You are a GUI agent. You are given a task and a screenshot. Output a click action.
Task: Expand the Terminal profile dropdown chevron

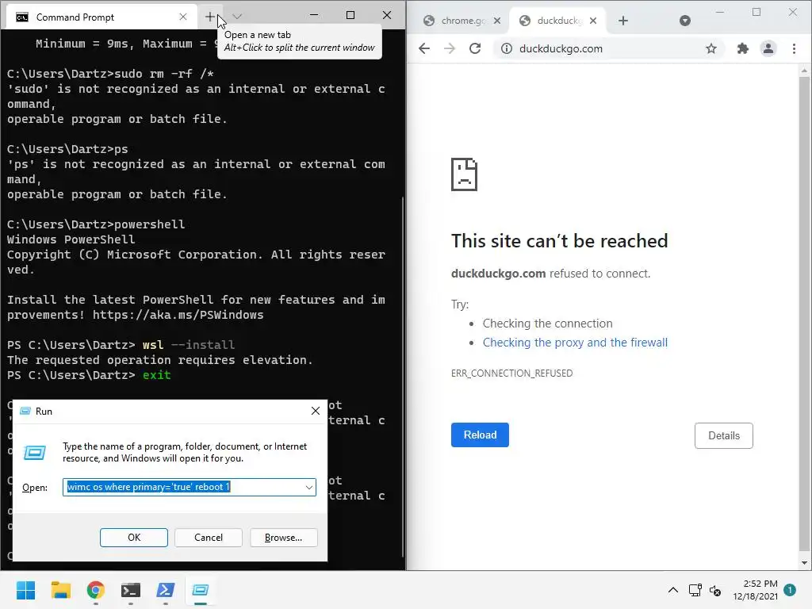[x=237, y=17]
